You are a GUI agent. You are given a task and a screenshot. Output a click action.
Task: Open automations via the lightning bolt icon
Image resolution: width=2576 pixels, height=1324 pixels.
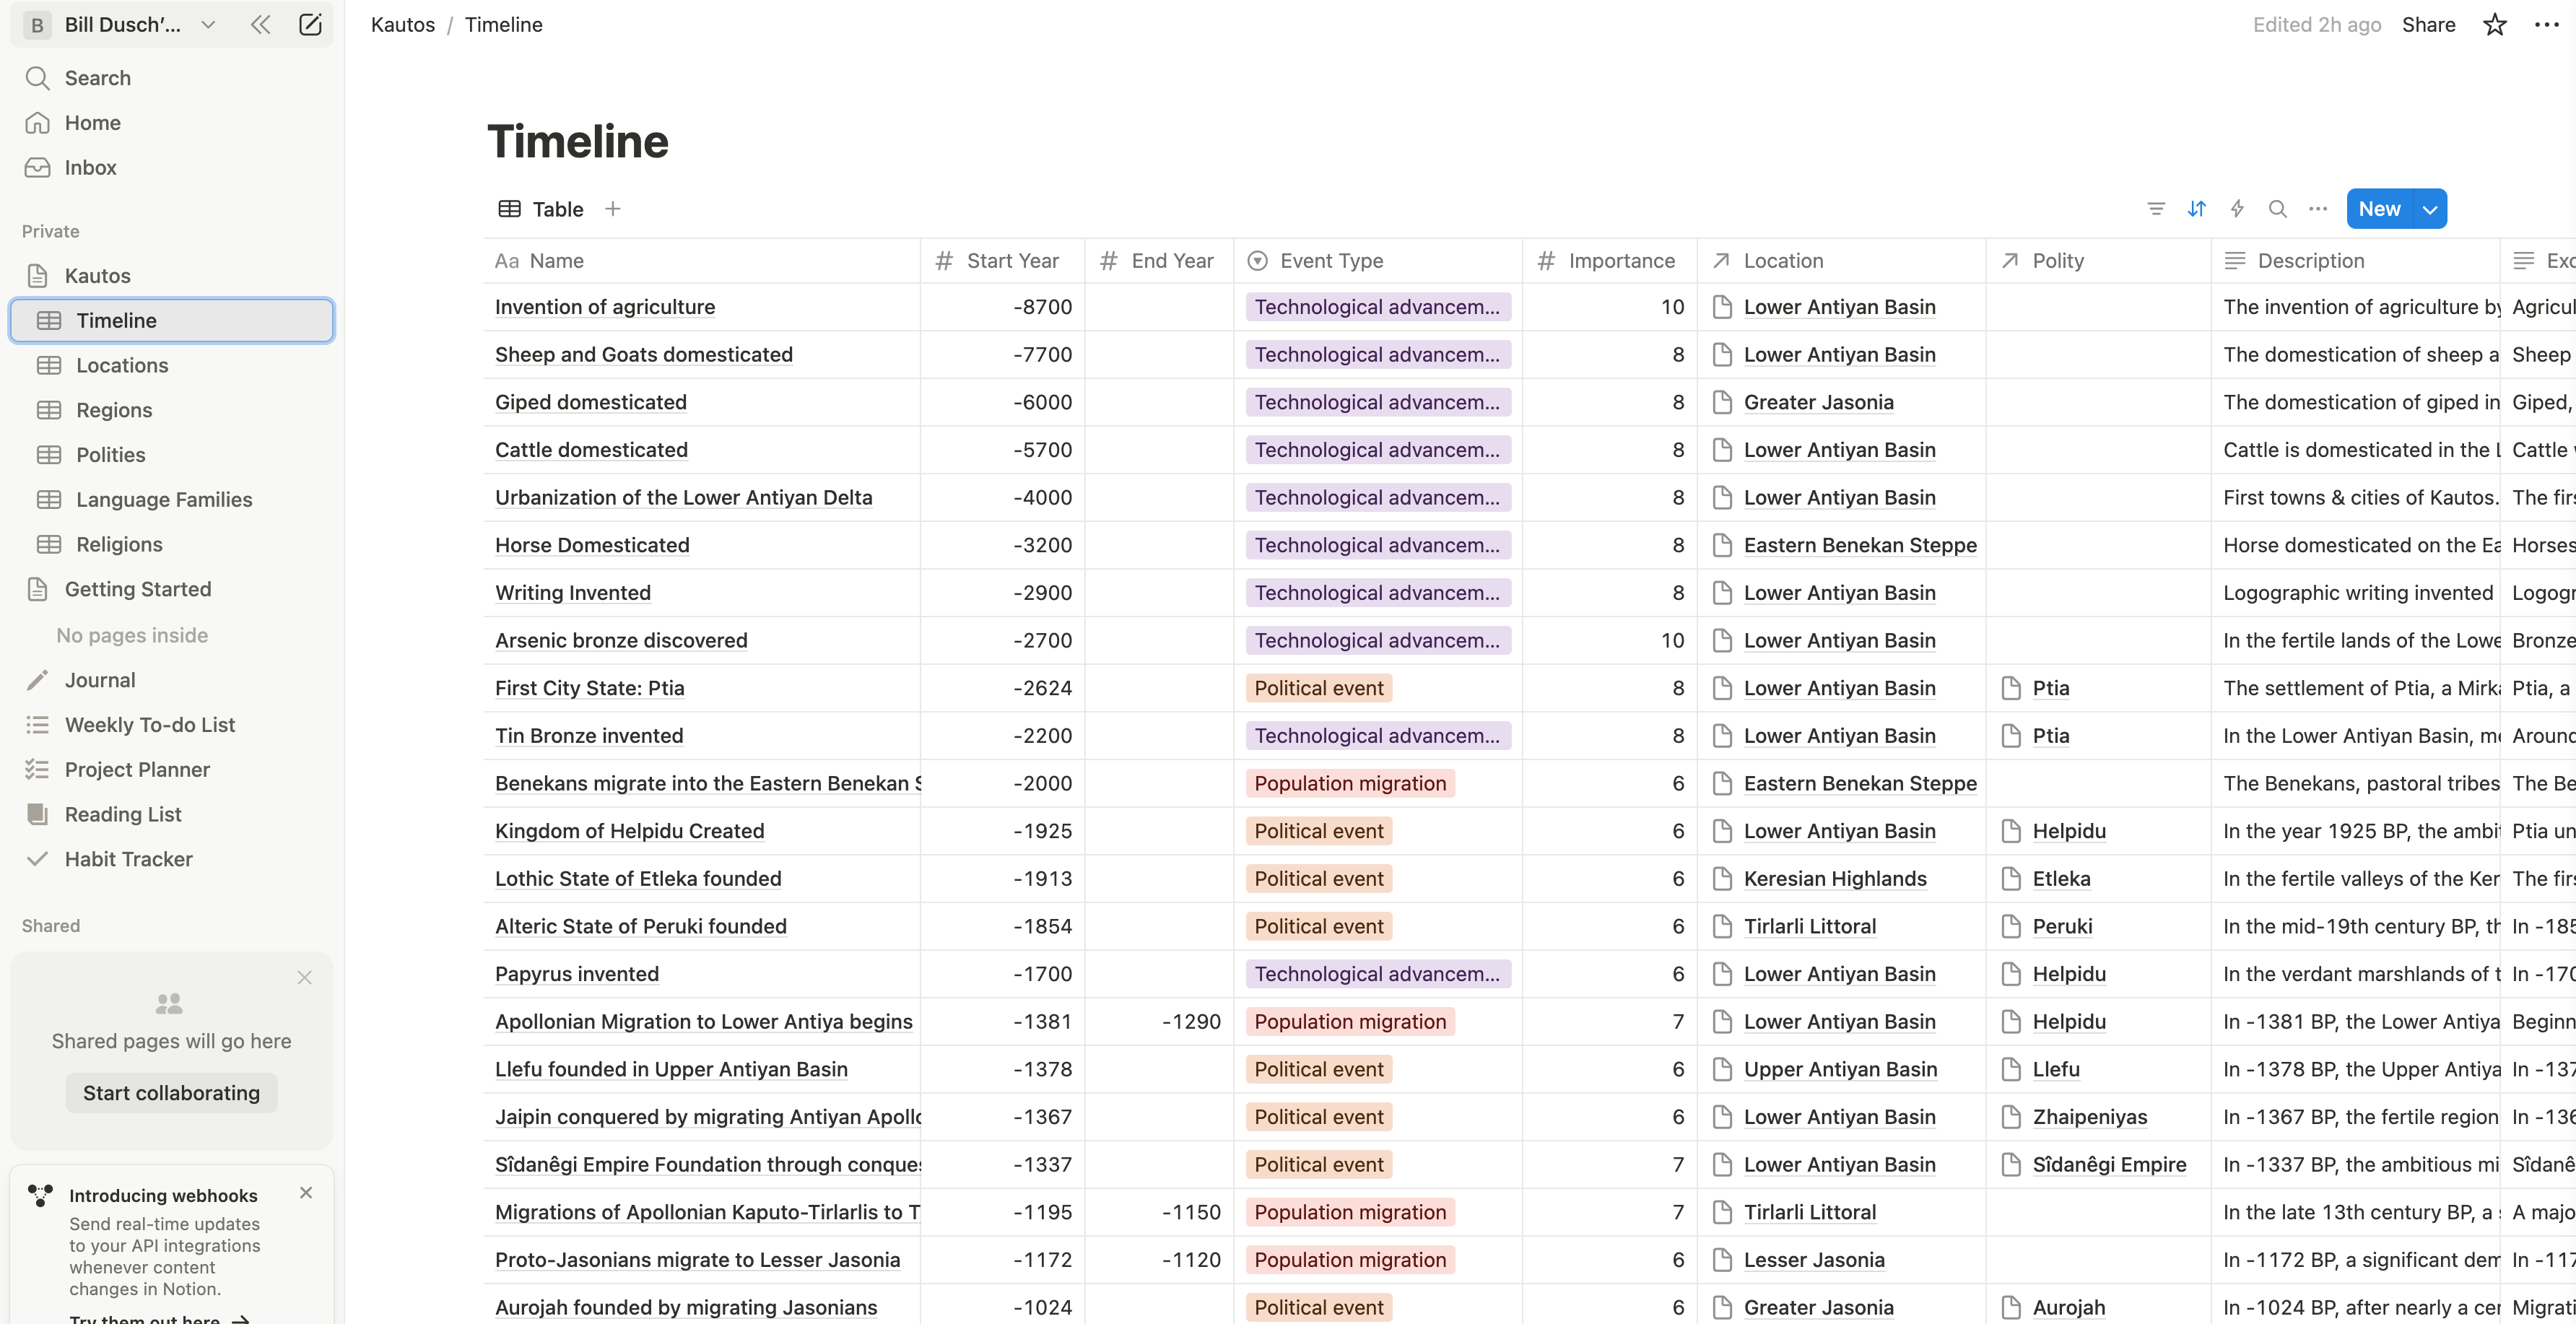pyautogui.click(x=2237, y=209)
